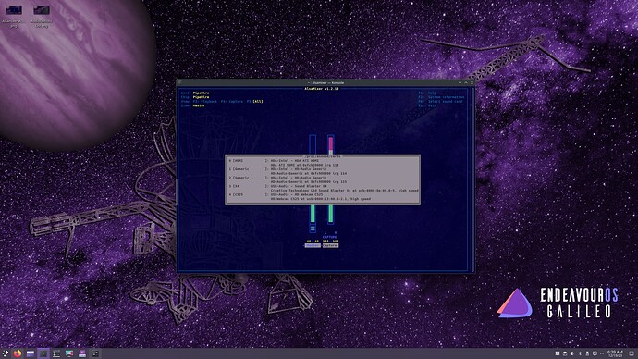The image size is (638, 359).
Task: Open Firefox from the taskbar
Action: [17, 353]
